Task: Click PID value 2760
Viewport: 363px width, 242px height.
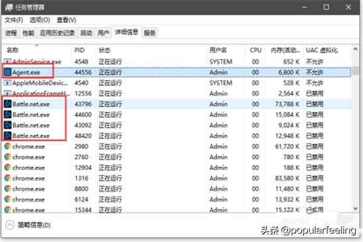Action: 81,157
